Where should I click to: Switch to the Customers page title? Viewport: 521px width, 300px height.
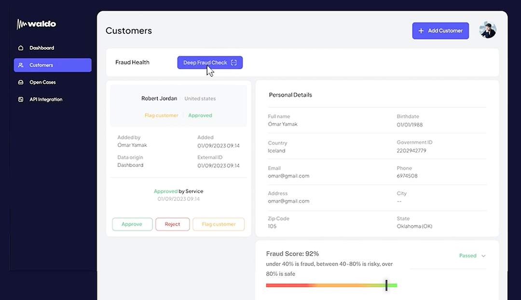128,30
